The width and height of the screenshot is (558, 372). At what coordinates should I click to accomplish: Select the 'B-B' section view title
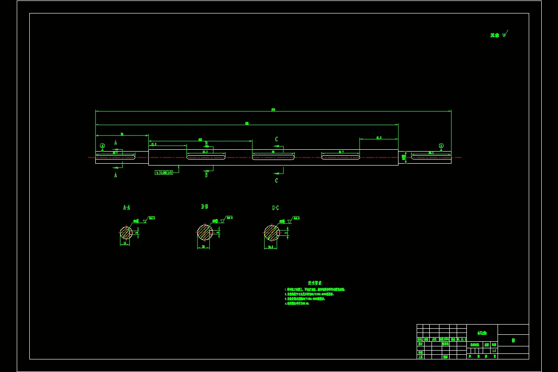pos(205,206)
